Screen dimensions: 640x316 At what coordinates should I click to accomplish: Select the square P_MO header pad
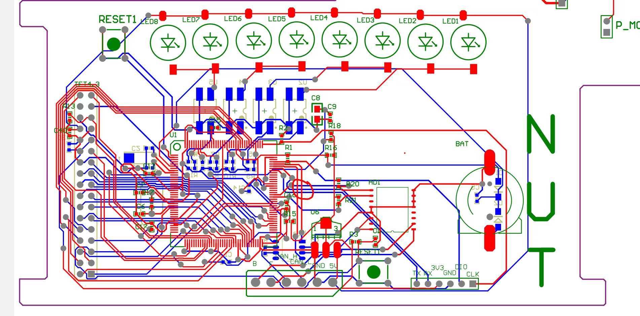pos(607,32)
